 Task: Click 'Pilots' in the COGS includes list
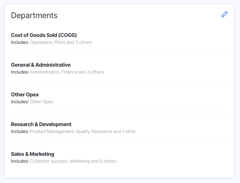tap(60, 42)
